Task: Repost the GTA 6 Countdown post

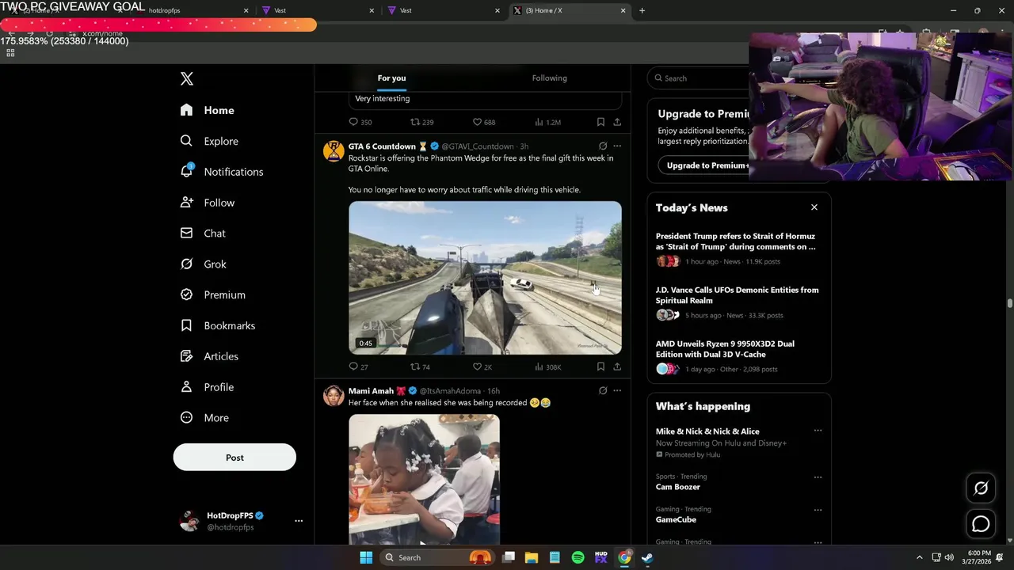Action: 420,367
